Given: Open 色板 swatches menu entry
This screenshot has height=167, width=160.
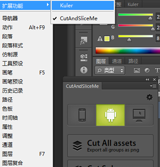Looking at the screenshot, I should click(26, 109).
